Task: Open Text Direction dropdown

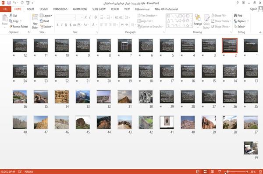Action: [x=147, y=16]
